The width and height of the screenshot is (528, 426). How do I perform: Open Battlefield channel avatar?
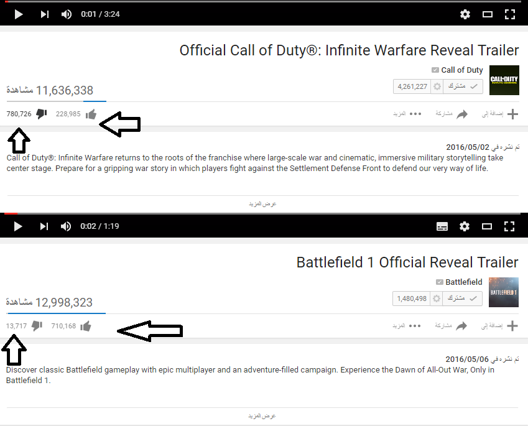503,292
